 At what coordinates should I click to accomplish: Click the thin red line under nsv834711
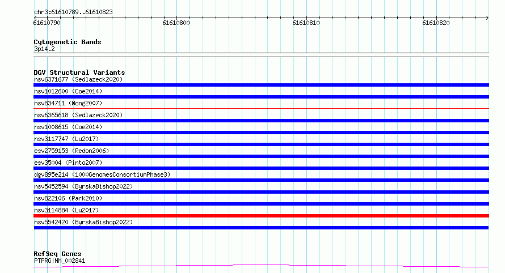(261, 109)
